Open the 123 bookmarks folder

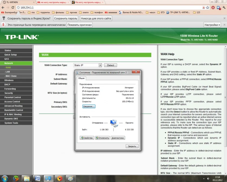point(197,12)
